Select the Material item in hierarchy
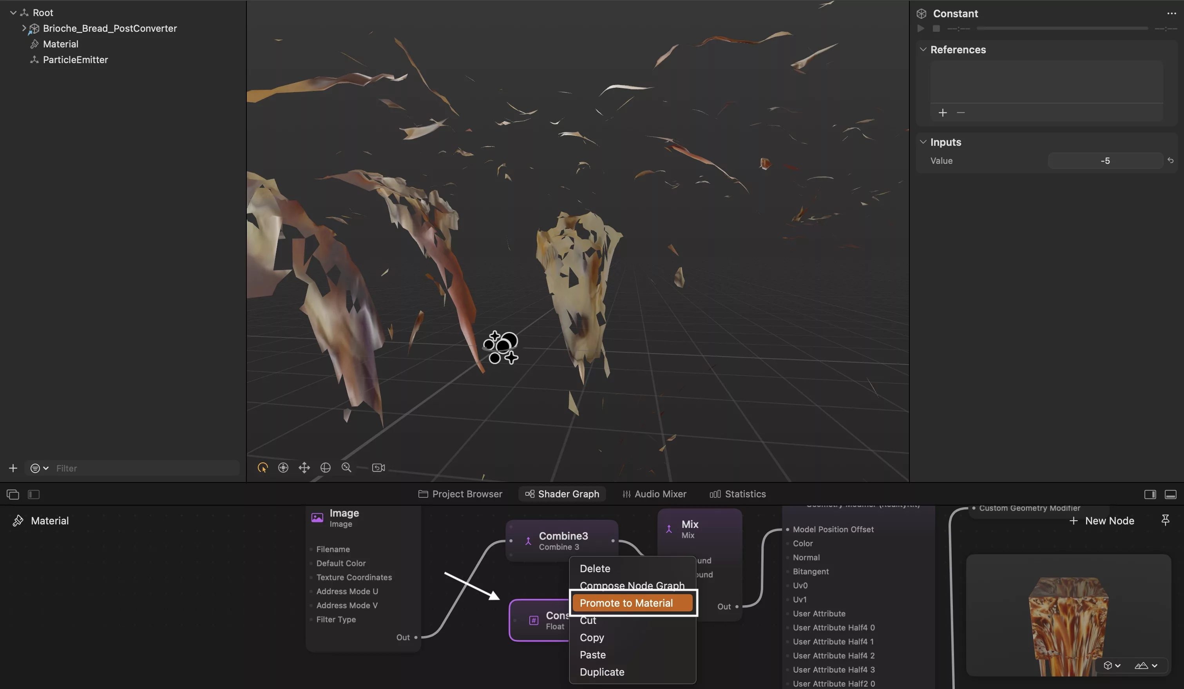The image size is (1184, 689). tap(60, 44)
